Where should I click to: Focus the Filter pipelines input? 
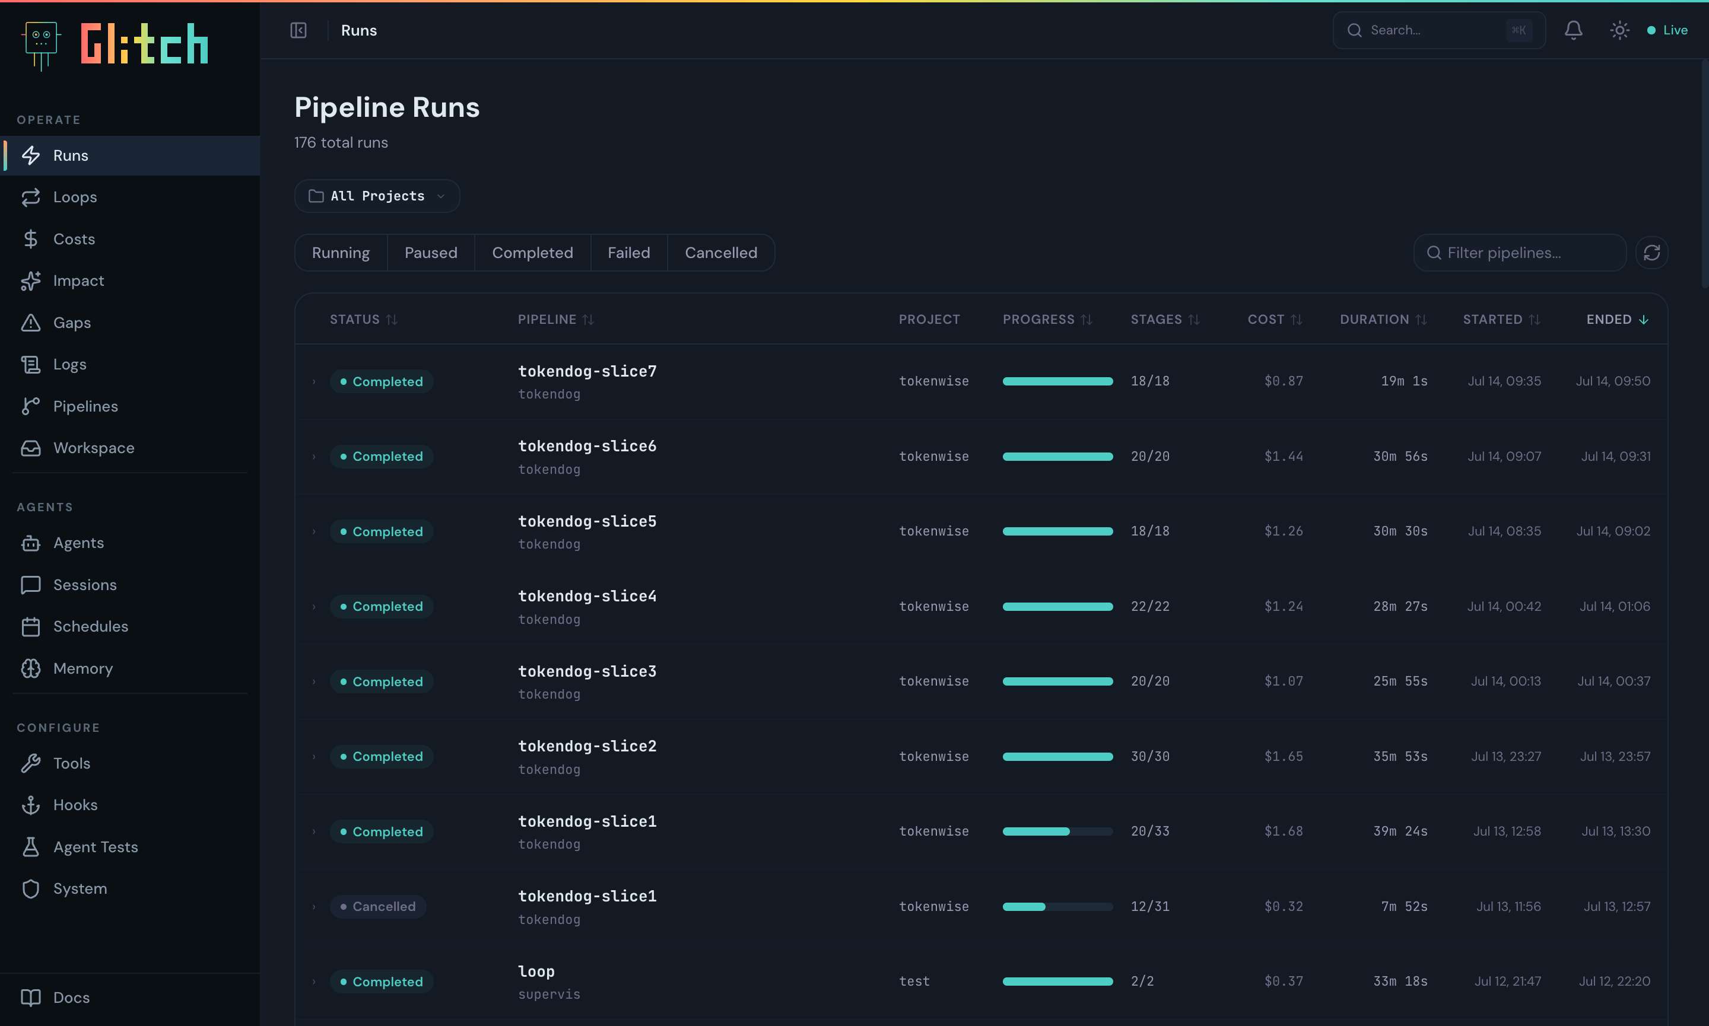tap(1520, 253)
